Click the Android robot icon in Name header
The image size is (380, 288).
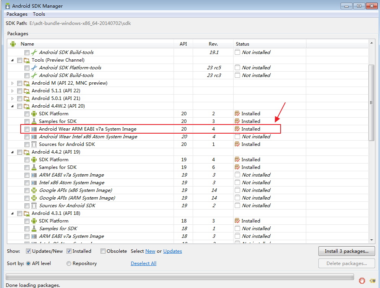[x=13, y=44]
